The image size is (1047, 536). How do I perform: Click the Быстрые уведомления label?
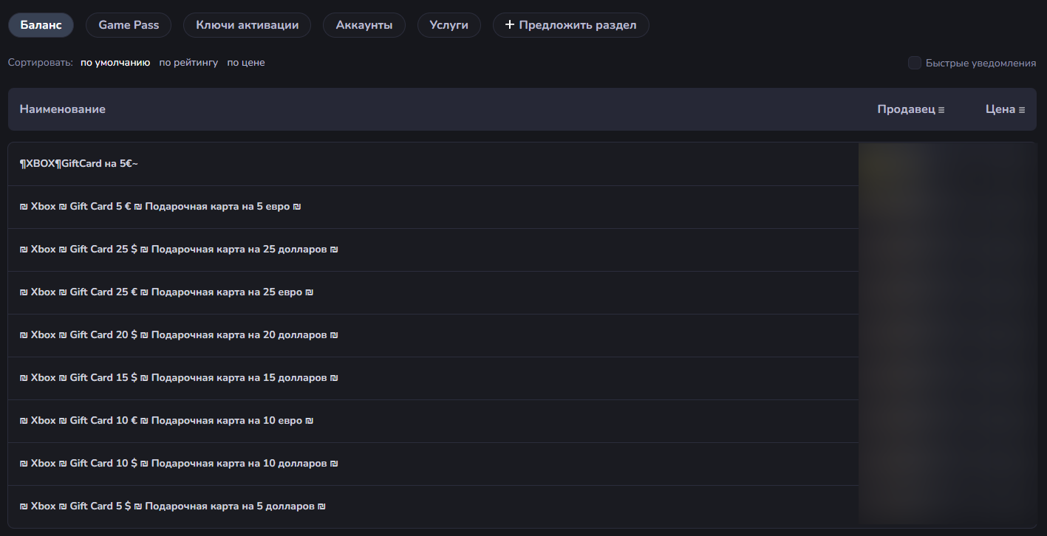(981, 63)
